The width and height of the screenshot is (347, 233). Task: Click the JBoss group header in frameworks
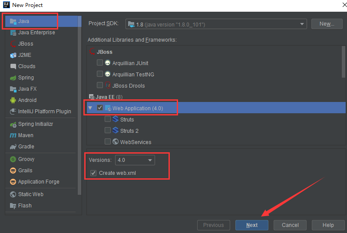105,52
